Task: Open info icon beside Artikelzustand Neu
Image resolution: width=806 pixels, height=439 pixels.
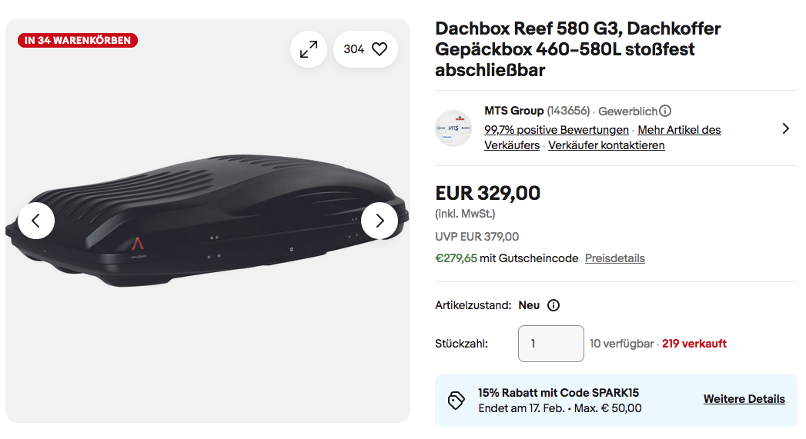Action: pos(553,305)
